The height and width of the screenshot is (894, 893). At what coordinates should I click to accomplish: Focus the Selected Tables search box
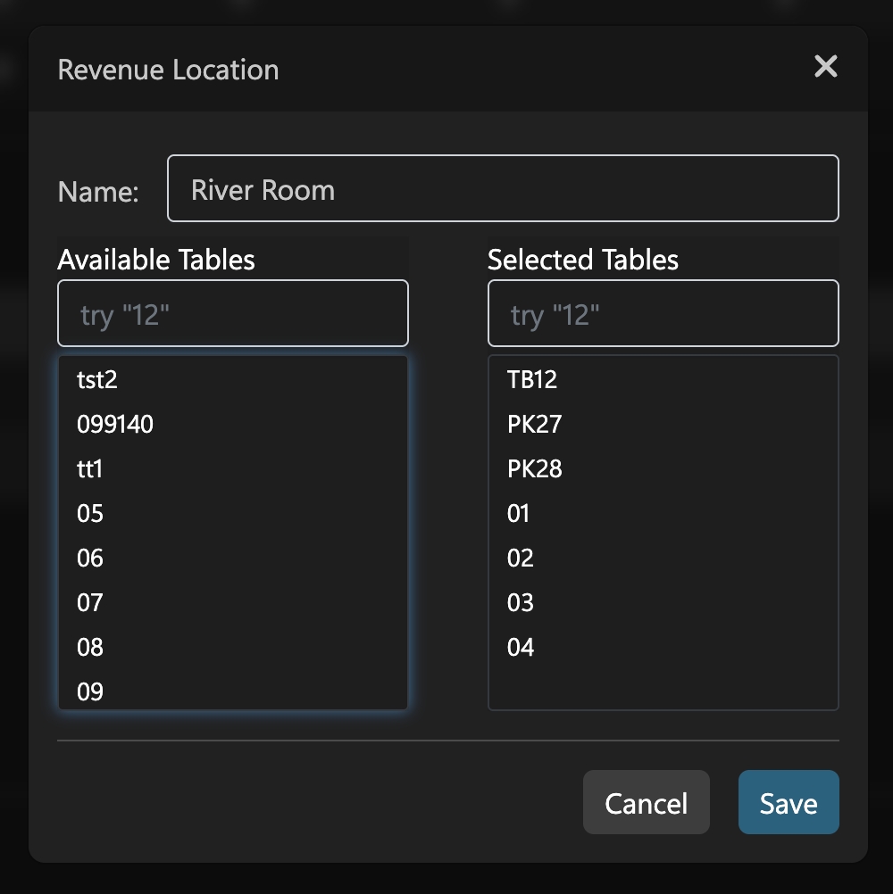[x=663, y=314]
